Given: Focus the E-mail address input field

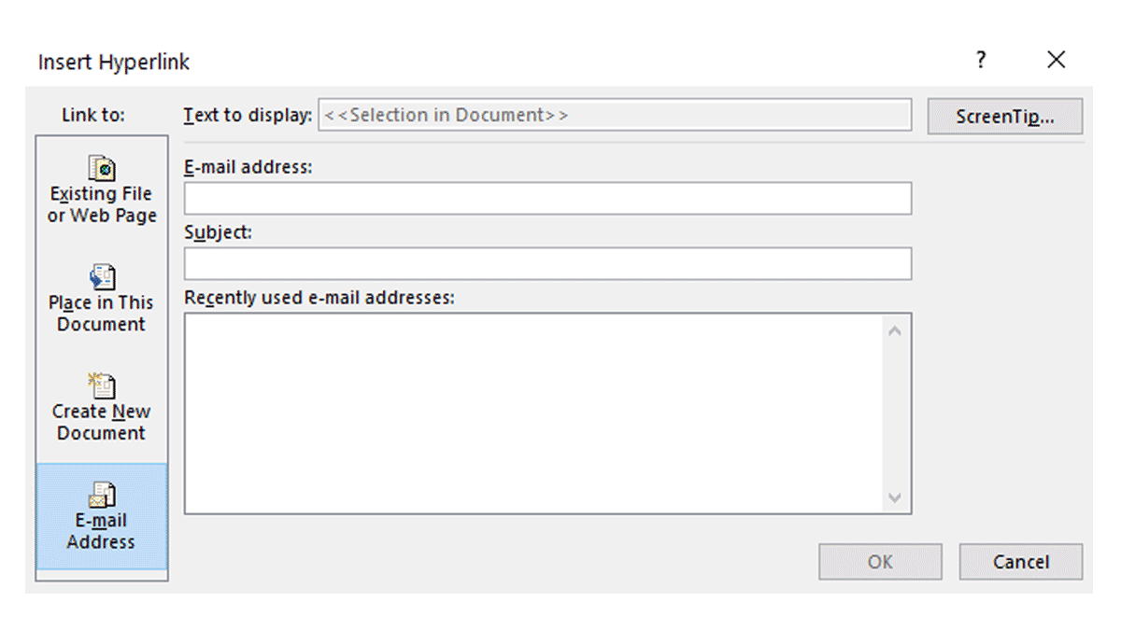Looking at the screenshot, I should point(547,199).
